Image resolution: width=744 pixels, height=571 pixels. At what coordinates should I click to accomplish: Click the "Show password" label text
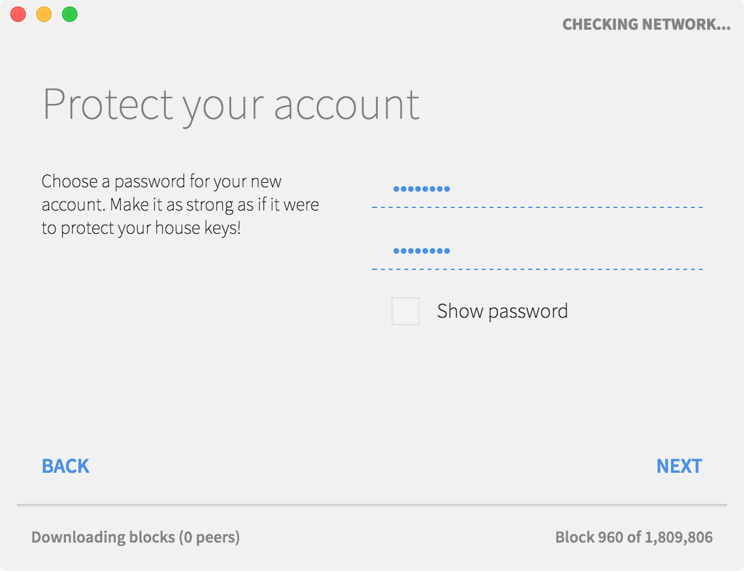tap(502, 311)
